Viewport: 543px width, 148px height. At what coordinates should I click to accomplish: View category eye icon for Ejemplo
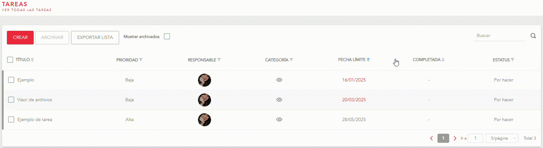[279, 80]
